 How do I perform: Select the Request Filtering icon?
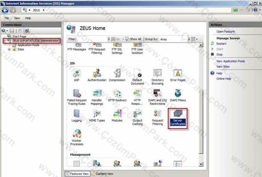157,117
